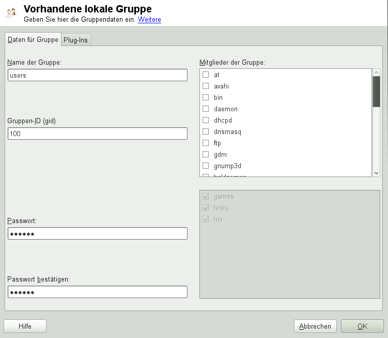
Task: Click the group users icon in header
Action: 11,13
